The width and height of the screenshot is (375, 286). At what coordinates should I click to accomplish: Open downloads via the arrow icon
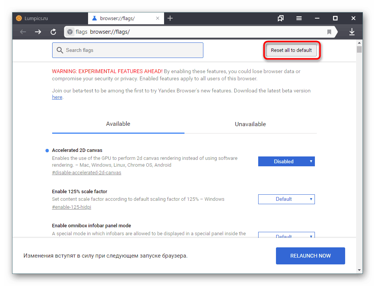coord(352,32)
